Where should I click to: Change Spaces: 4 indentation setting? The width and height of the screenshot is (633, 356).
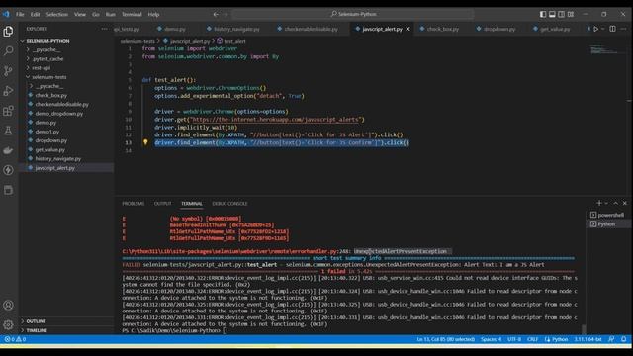[x=492, y=339]
